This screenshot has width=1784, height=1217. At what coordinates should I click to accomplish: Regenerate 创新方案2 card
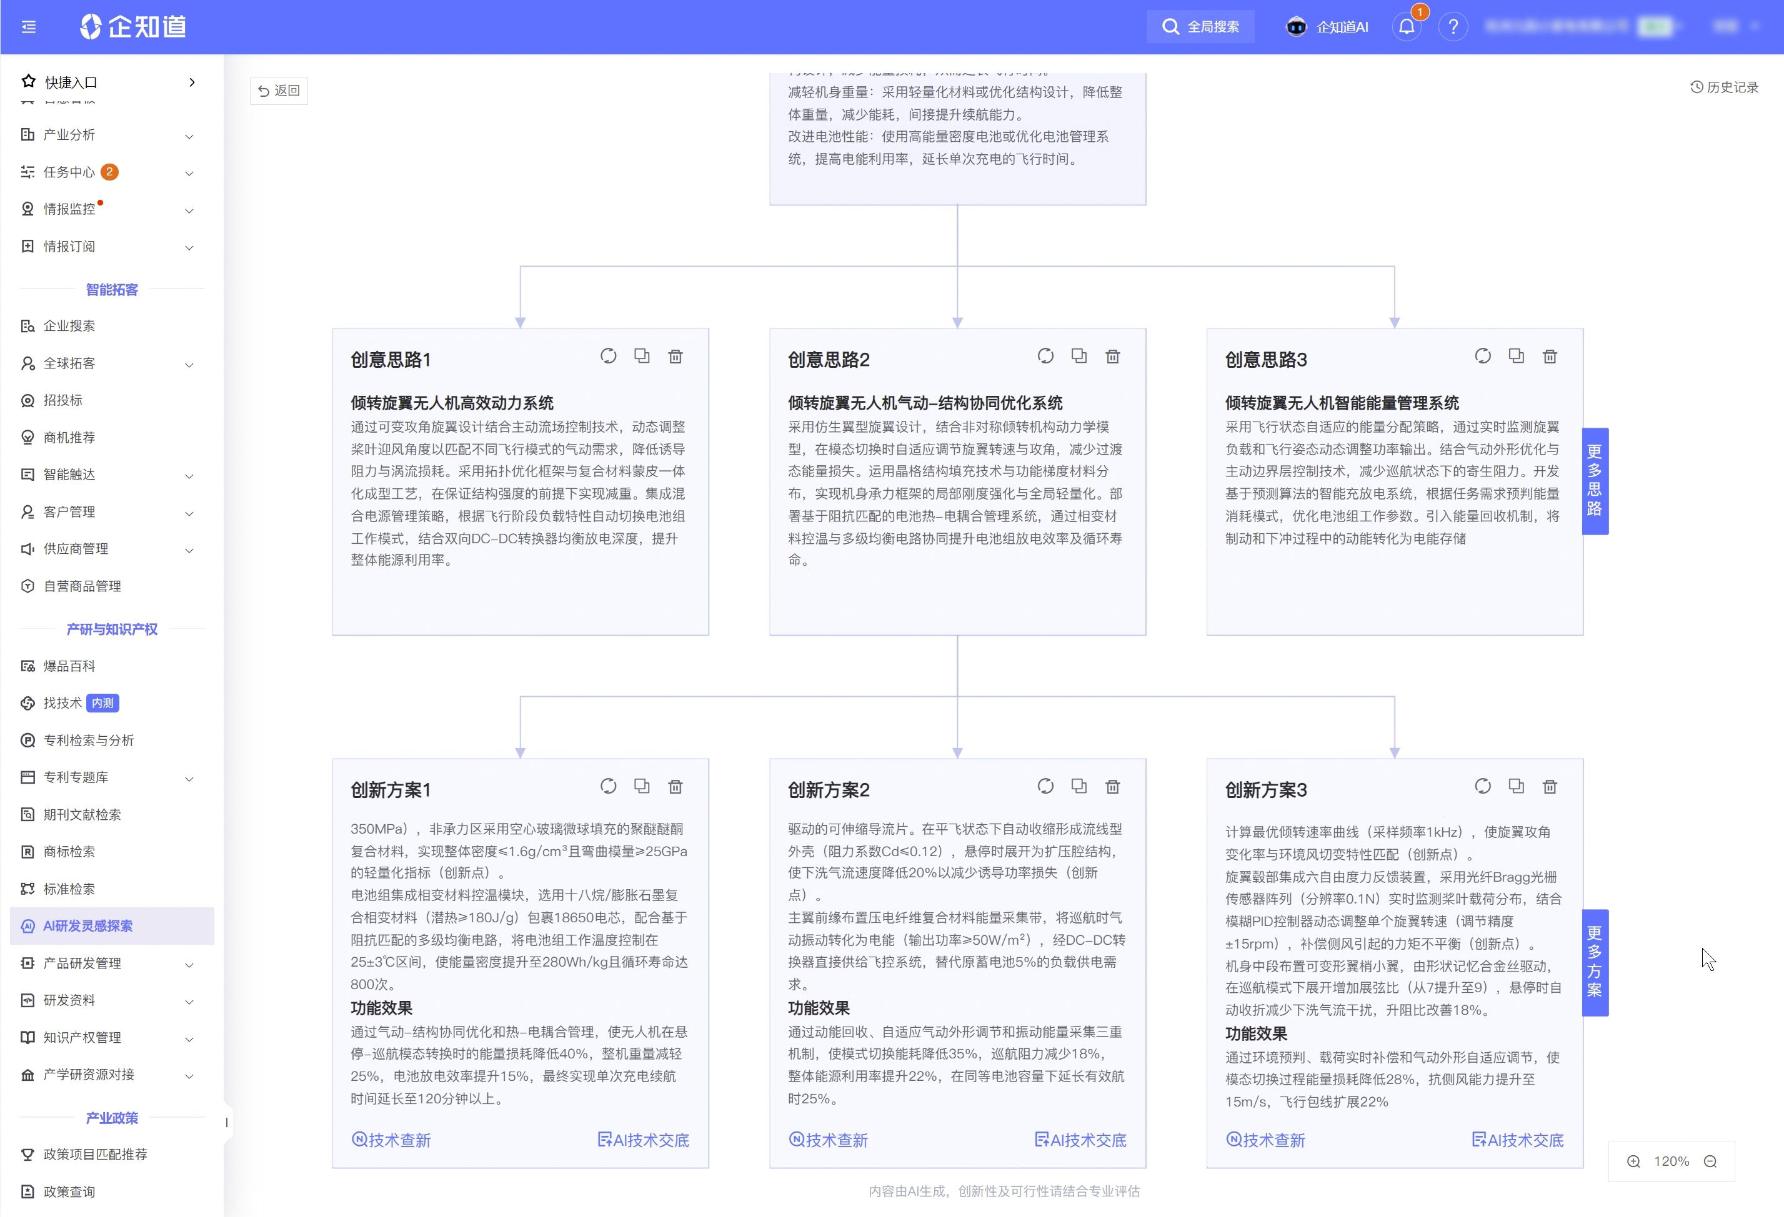pyautogui.click(x=1045, y=786)
